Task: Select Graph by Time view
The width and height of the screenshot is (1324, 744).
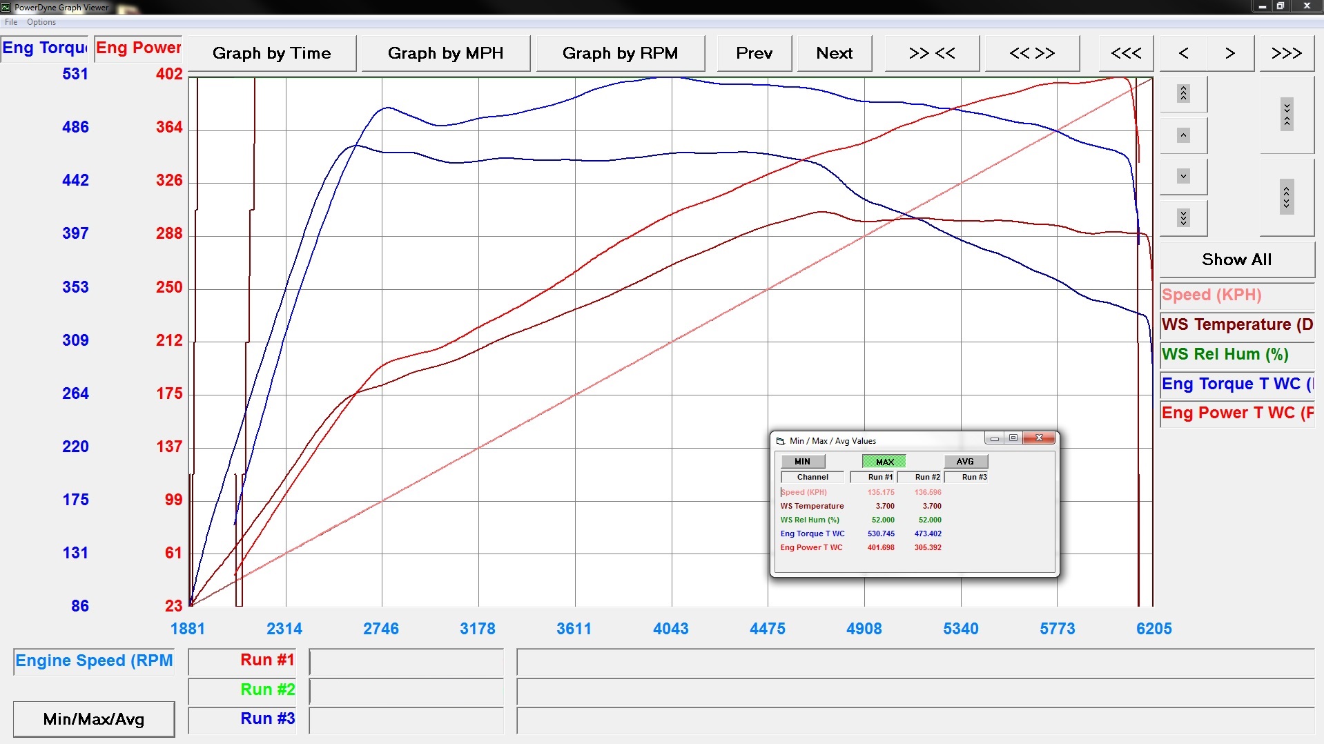Action: click(272, 53)
